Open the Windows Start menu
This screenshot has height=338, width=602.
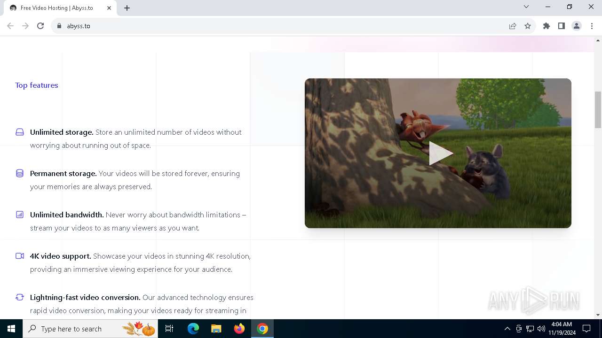tap(11, 329)
